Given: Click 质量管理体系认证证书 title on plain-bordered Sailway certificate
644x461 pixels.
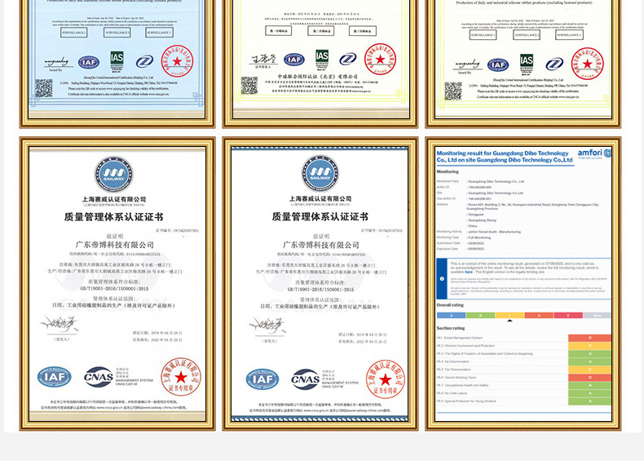Looking at the screenshot, I should tap(114, 217).
